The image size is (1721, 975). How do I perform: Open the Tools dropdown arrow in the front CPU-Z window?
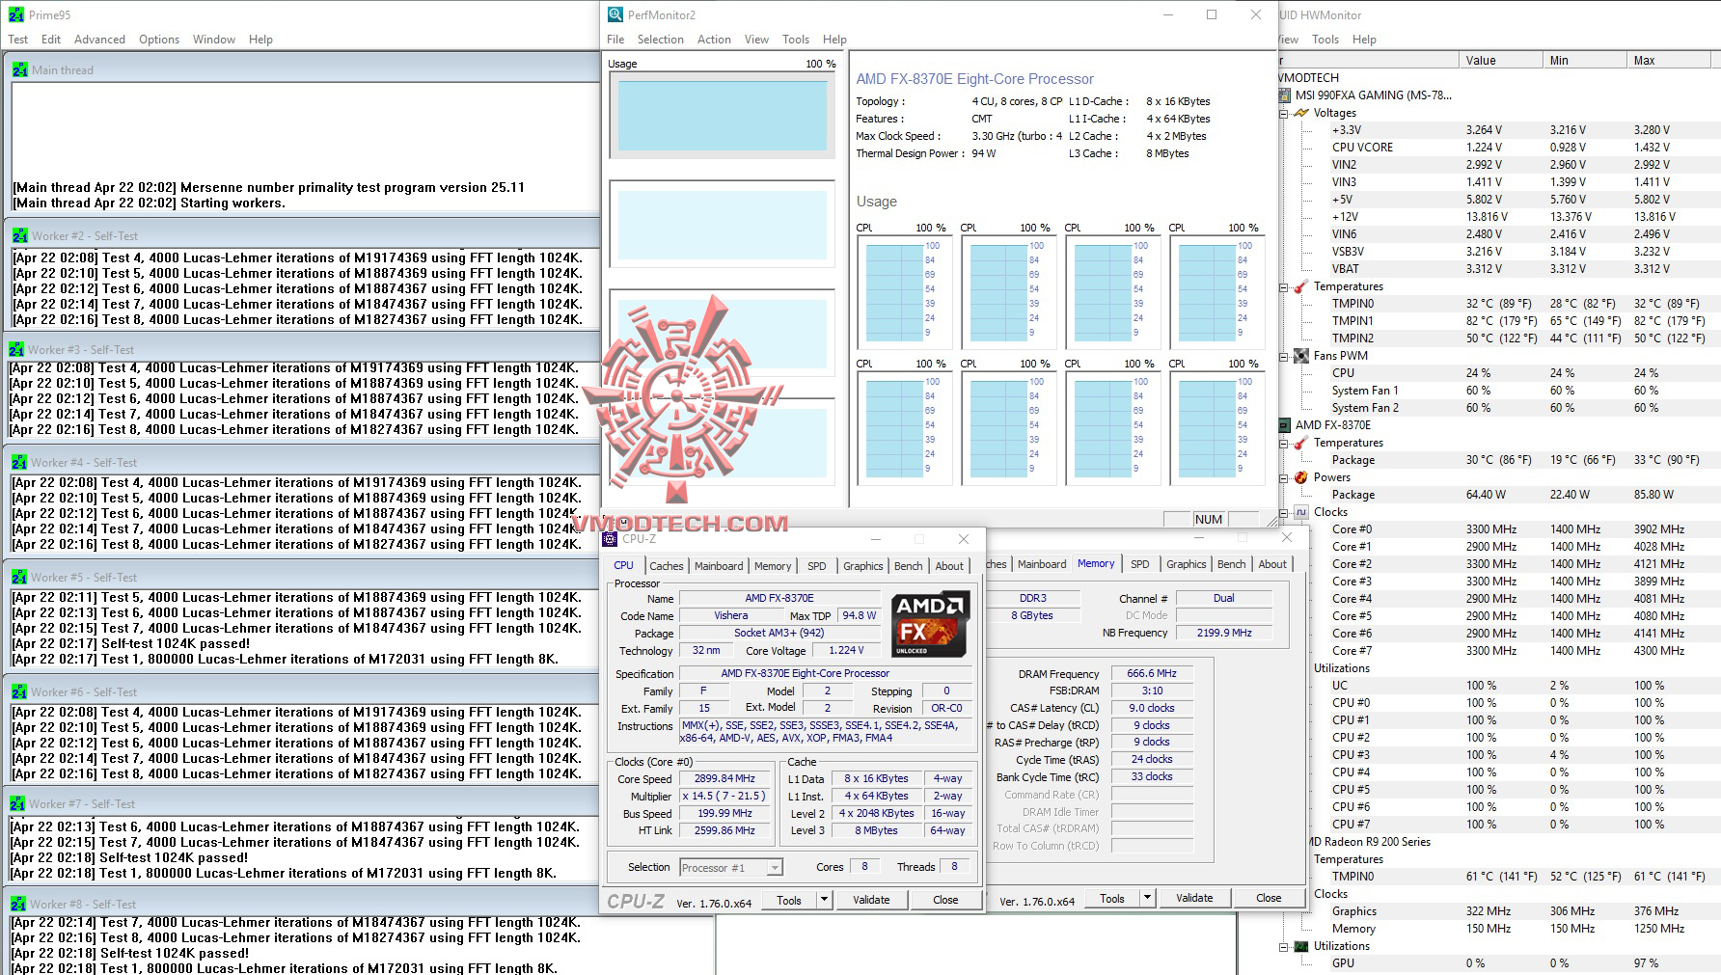tap(824, 900)
